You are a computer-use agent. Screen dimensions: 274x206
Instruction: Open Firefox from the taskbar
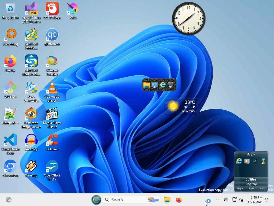tap(179, 200)
